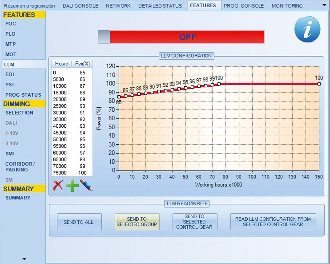
Task: Click SEND TO SELECTED CONTROL GEAR
Action: pos(195,222)
